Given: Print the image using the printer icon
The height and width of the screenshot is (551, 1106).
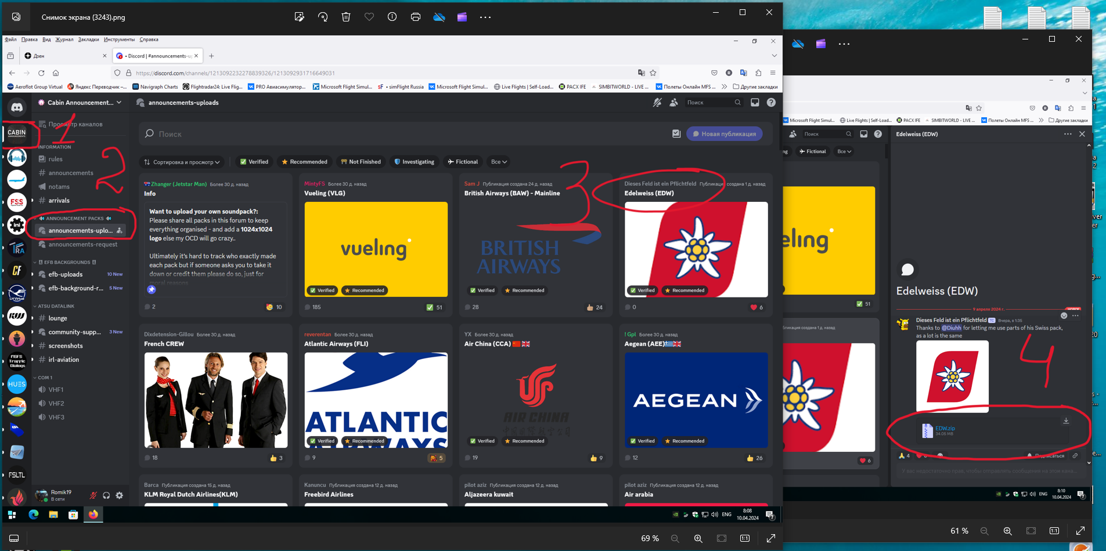Looking at the screenshot, I should click(x=416, y=17).
